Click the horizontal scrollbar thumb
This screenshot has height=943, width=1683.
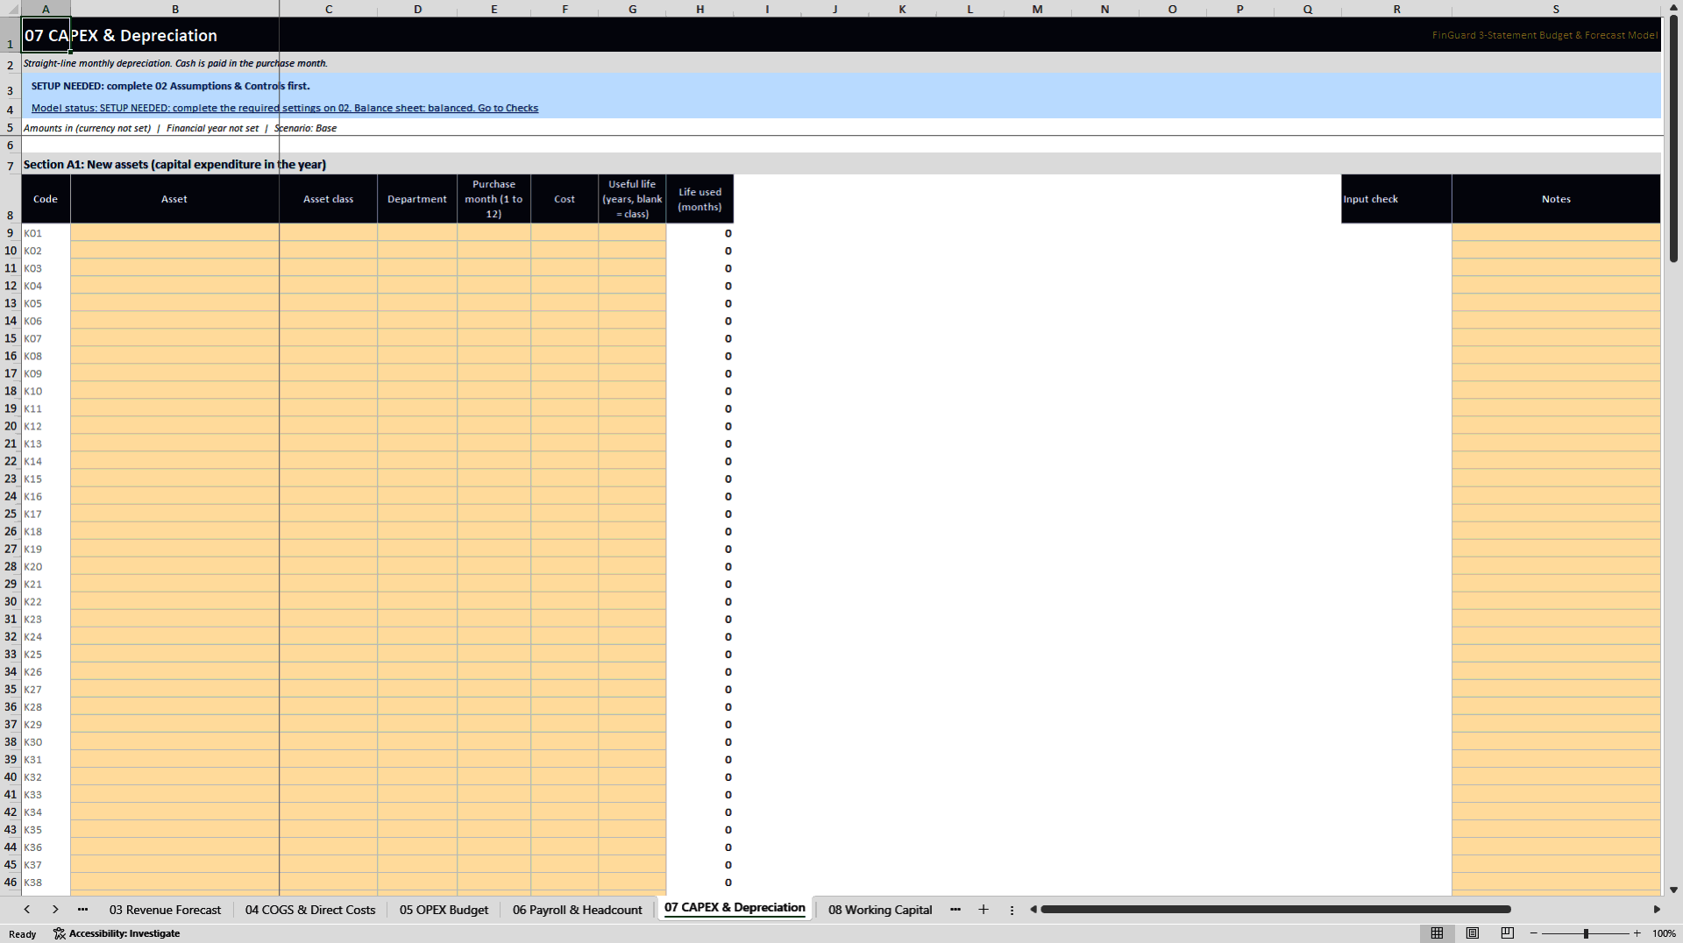[1275, 910]
